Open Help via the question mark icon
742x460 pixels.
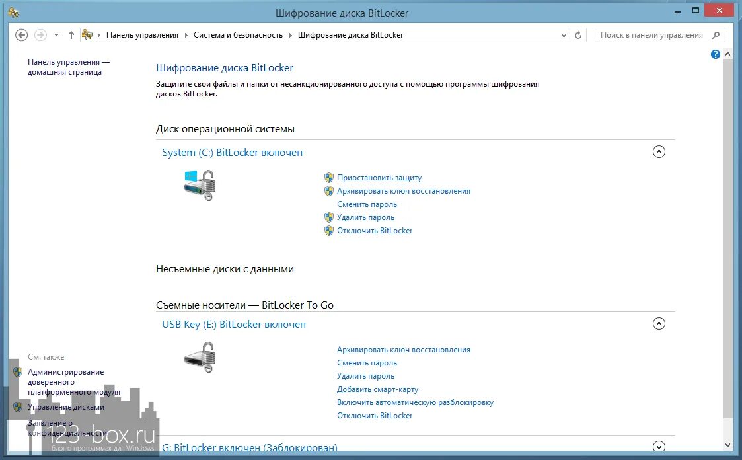715,54
